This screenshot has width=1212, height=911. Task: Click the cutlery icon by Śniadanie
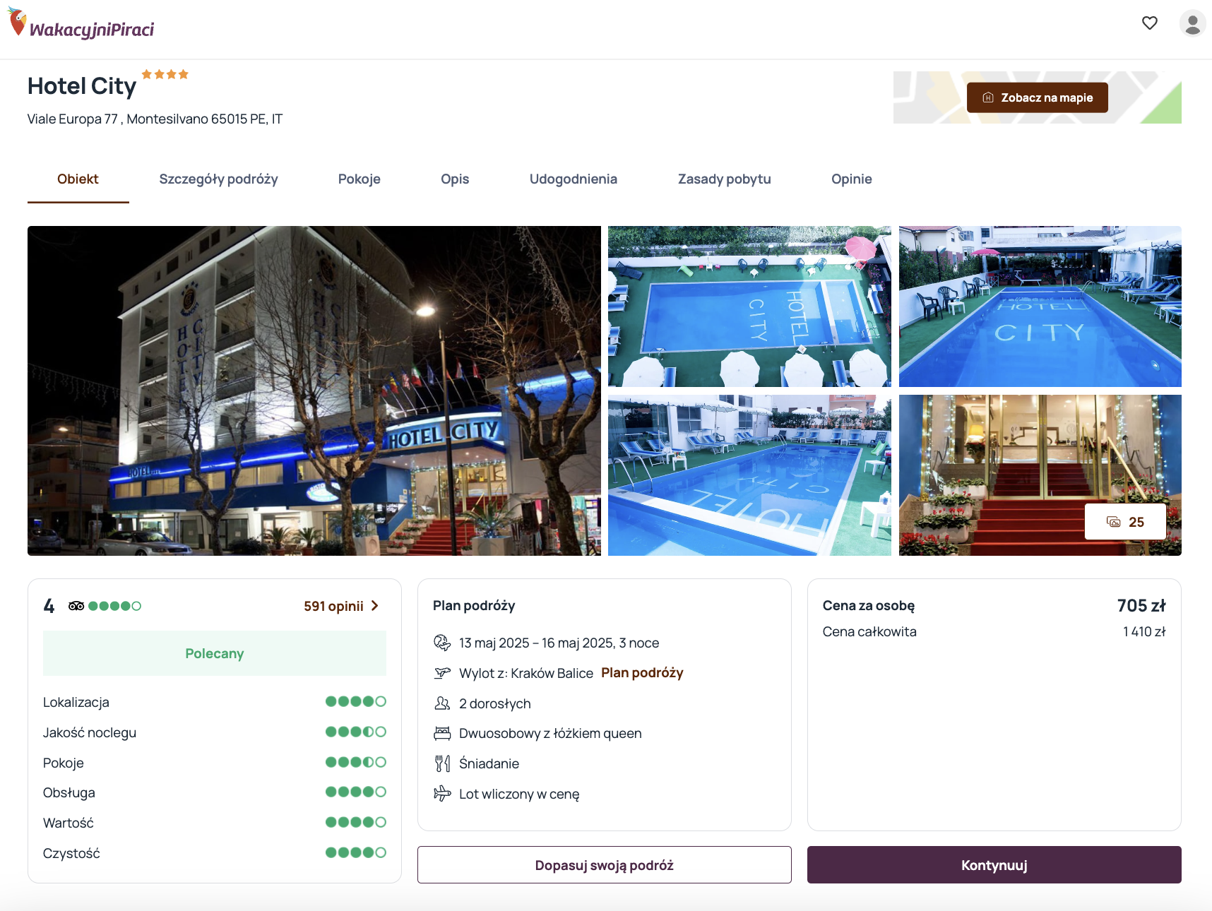pyautogui.click(x=442, y=763)
